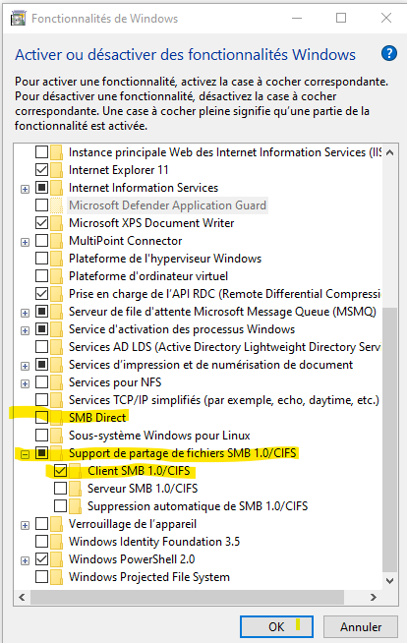Screen dimensions: 407x643
Task: Enable the SMB Direct checkbox
Action: click(x=42, y=418)
